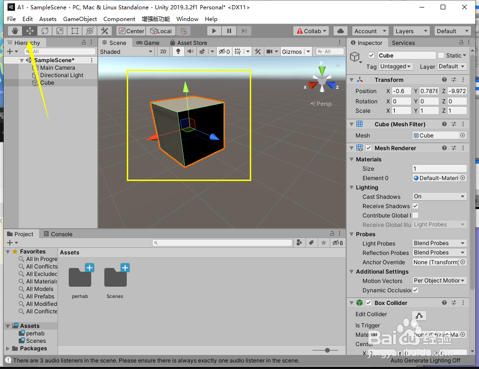Open Tag dropdown Untagged
Screen dimensions: 479x369
click(x=396, y=66)
